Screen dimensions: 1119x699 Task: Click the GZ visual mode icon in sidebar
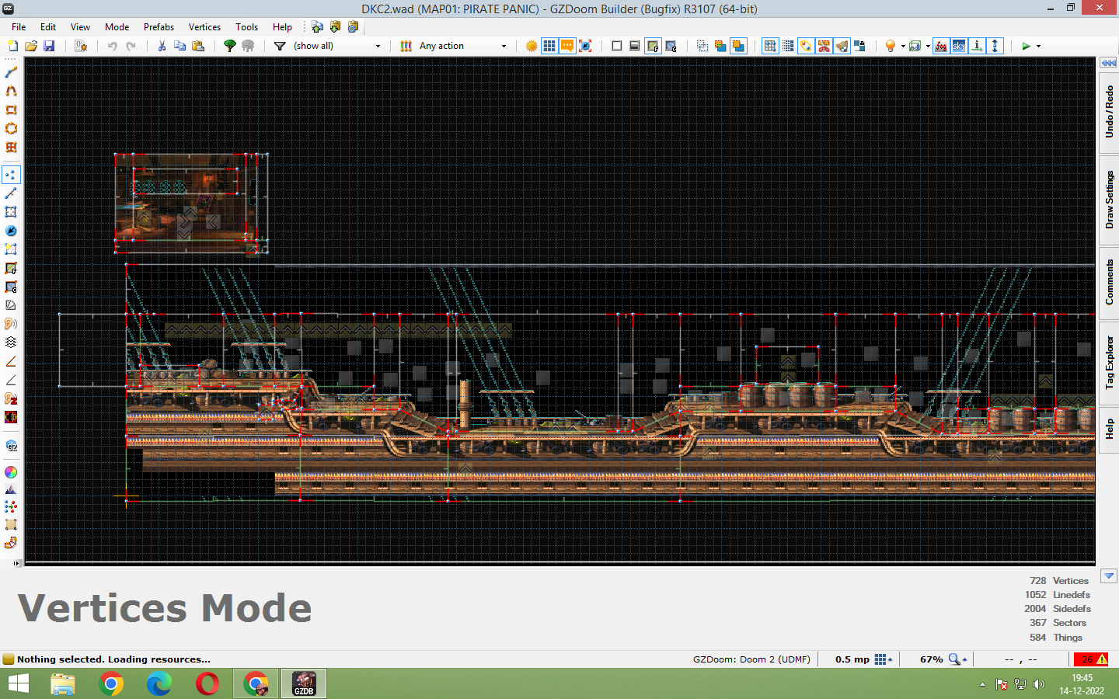pos(11,446)
